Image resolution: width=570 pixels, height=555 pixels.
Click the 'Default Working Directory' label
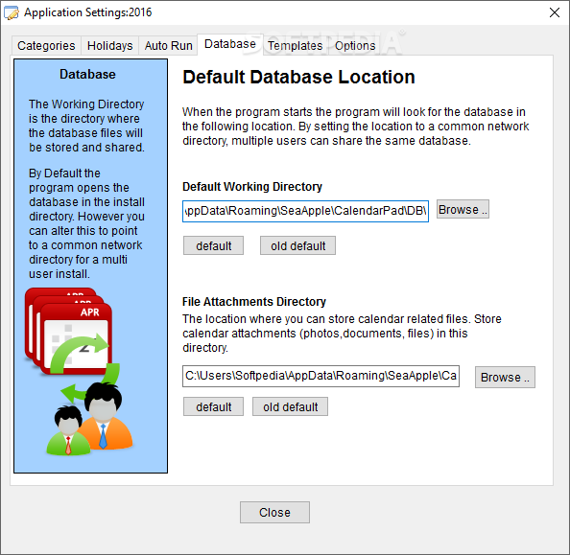252,187
